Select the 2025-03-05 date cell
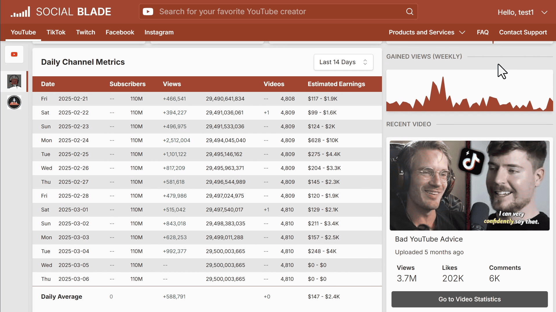Image resolution: width=556 pixels, height=312 pixels. click(x=74, y=265)
